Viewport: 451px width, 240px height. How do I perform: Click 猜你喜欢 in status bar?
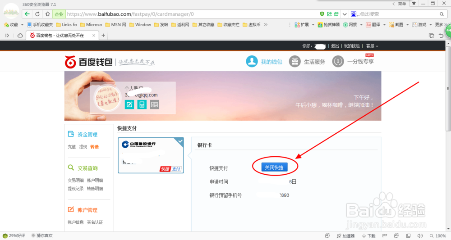coord(42,235)
